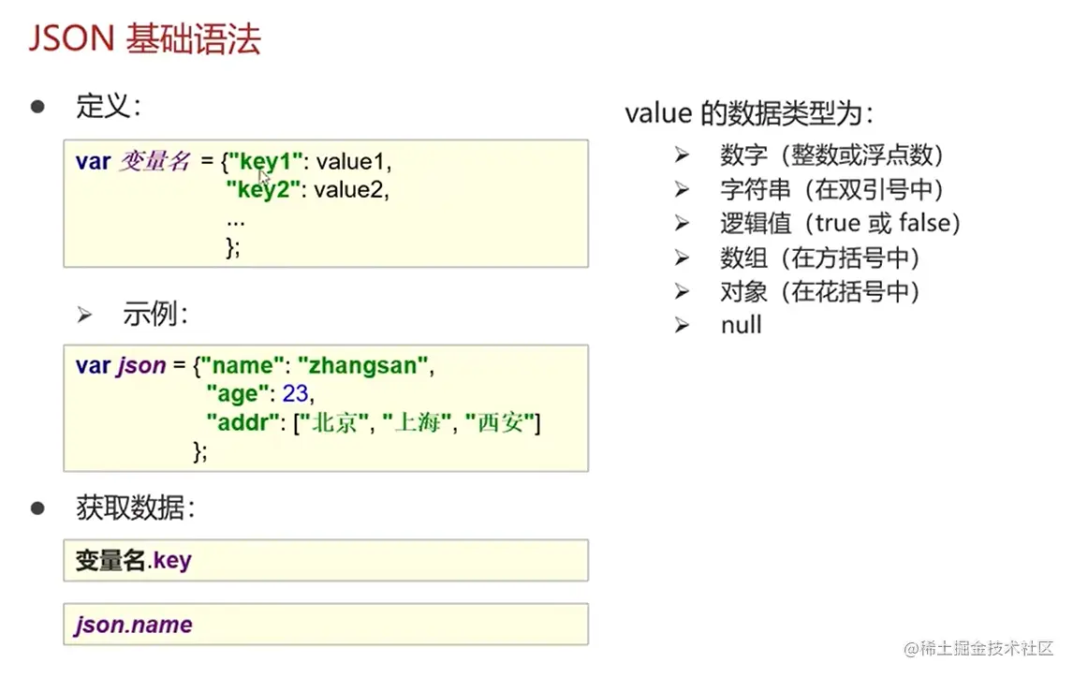The width and height of the screenshot is (1073, 677).
Task: Click the '定义:' bullet heading
Action: pyautogui.click(x=108, y=106)
